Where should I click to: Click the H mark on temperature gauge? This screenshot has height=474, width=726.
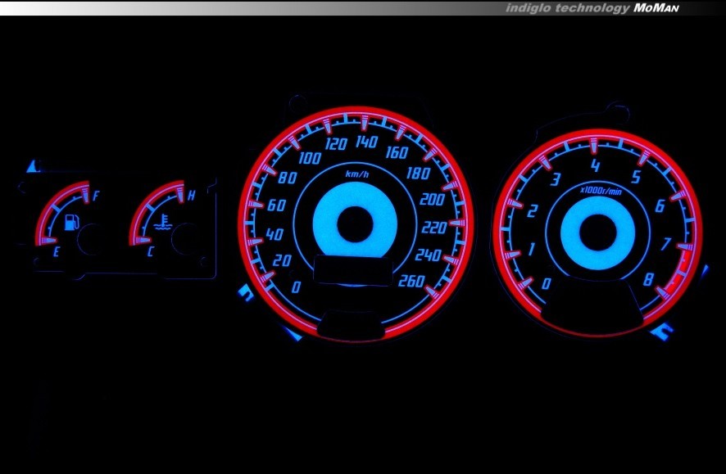pos(191,196)
